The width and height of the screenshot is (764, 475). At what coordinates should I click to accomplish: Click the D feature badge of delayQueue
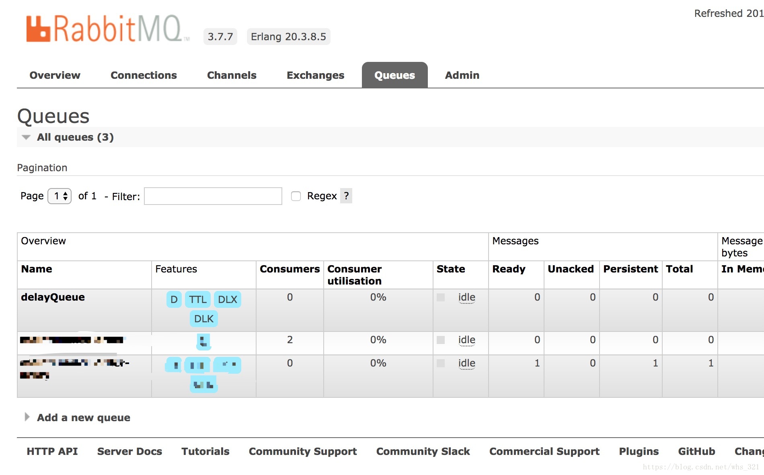click(174, 299)
